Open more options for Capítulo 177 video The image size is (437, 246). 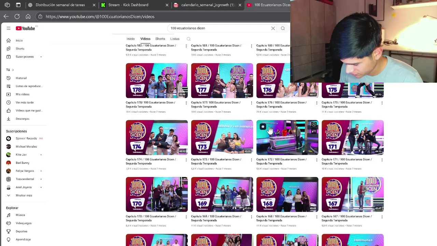pos(251,103)
